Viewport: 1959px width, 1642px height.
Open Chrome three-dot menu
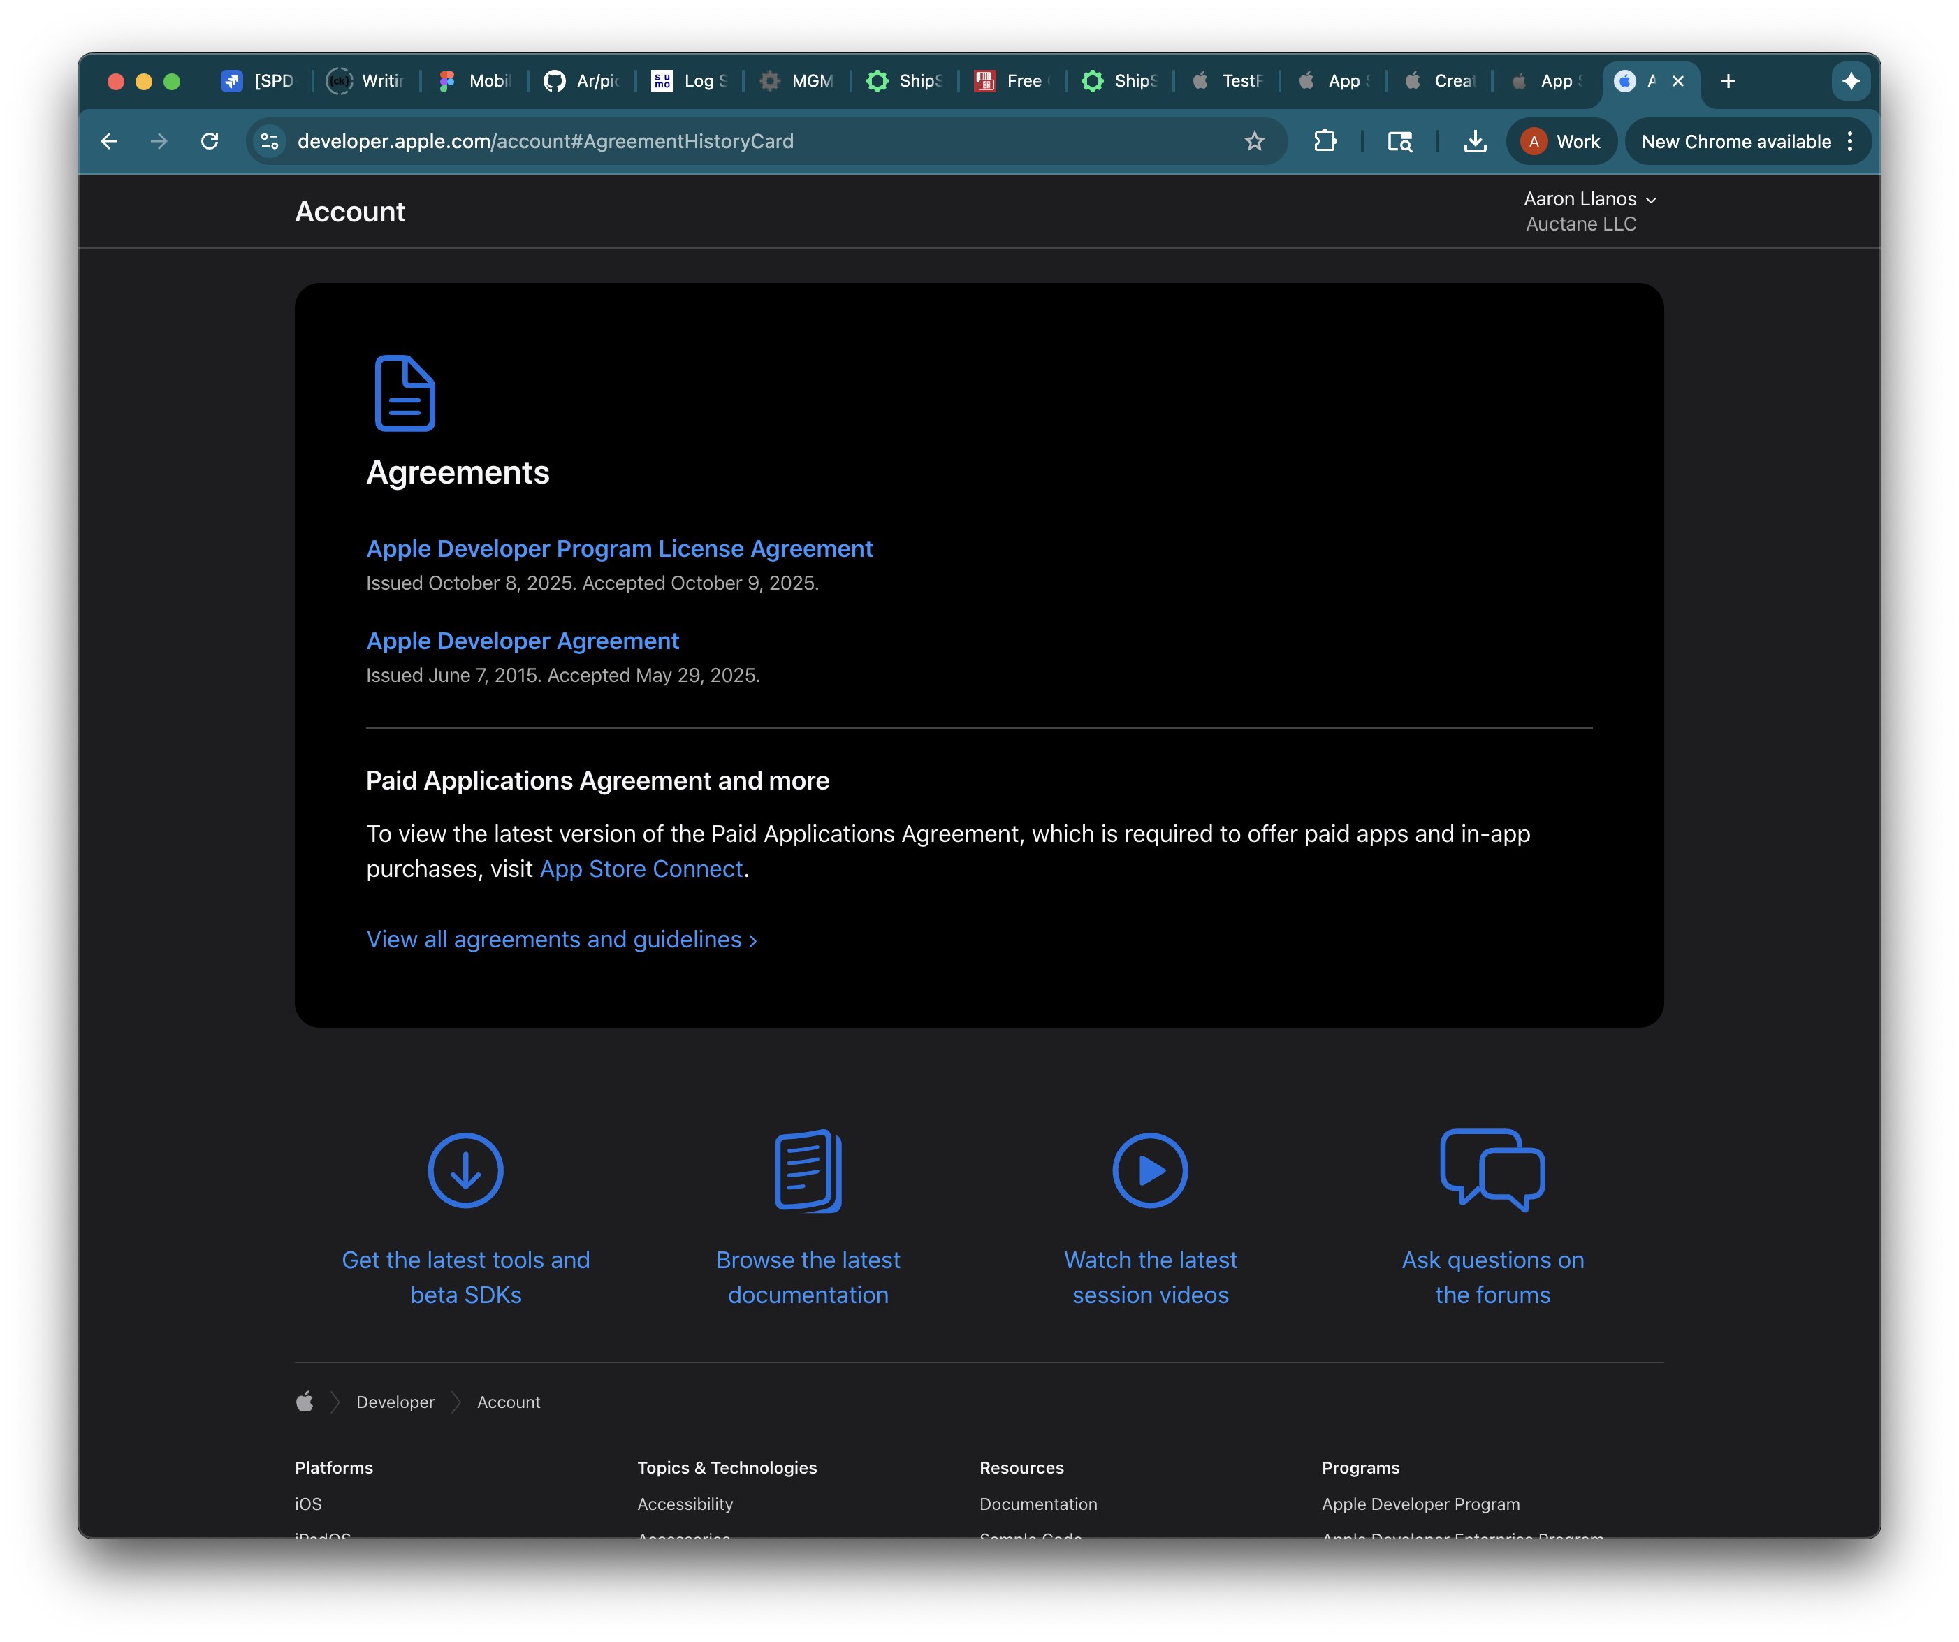click(x=1850, y=141)
